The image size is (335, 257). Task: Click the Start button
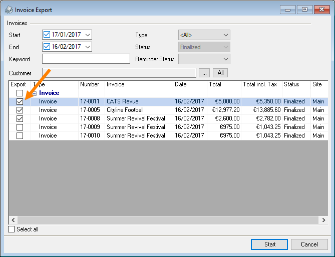pos(270,244)
